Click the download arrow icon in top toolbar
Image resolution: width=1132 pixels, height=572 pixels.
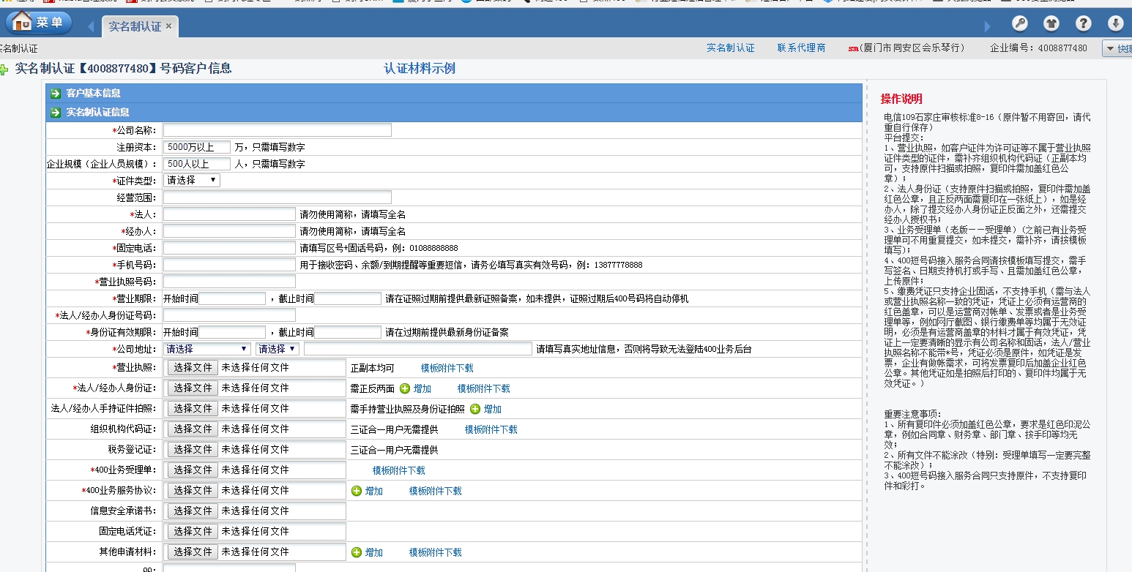(1115, 23)
